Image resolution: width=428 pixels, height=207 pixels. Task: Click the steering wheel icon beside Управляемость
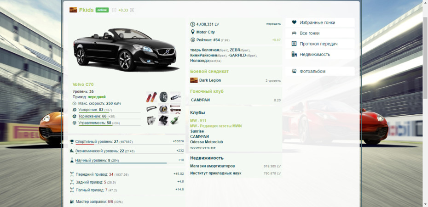(75, 123)
